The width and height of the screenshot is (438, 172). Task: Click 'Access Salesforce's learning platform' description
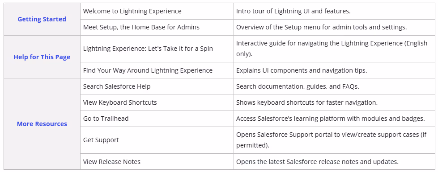pyautogui.click(x=331, y=119)
